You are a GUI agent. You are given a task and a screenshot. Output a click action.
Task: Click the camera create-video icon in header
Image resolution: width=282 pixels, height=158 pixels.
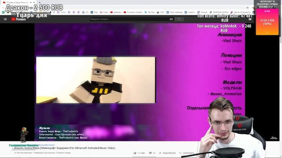[x=250, y=19]
